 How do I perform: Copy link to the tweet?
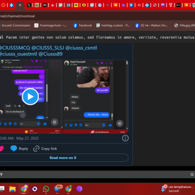click(x=45, y=149)
